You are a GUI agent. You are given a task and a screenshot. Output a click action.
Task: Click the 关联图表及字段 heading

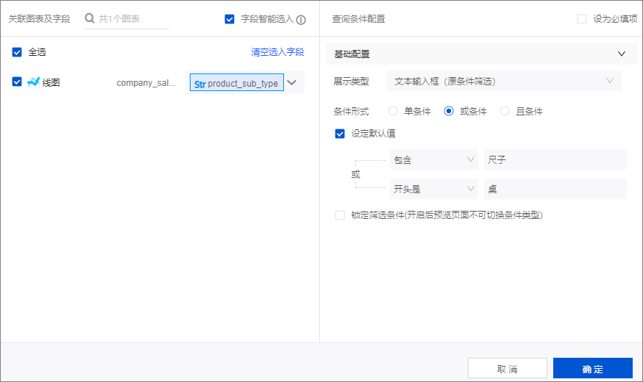[40, 19]
